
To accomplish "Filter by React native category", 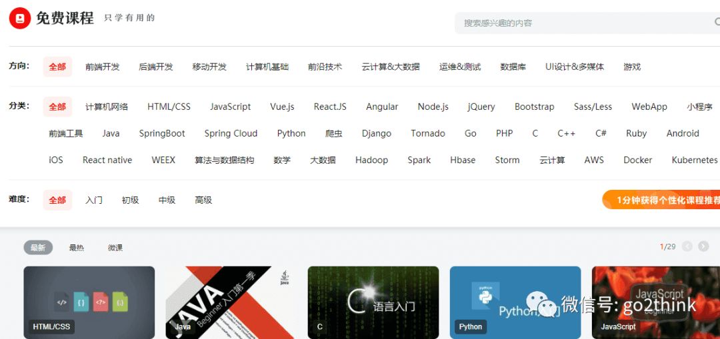I will coord(107,160).
